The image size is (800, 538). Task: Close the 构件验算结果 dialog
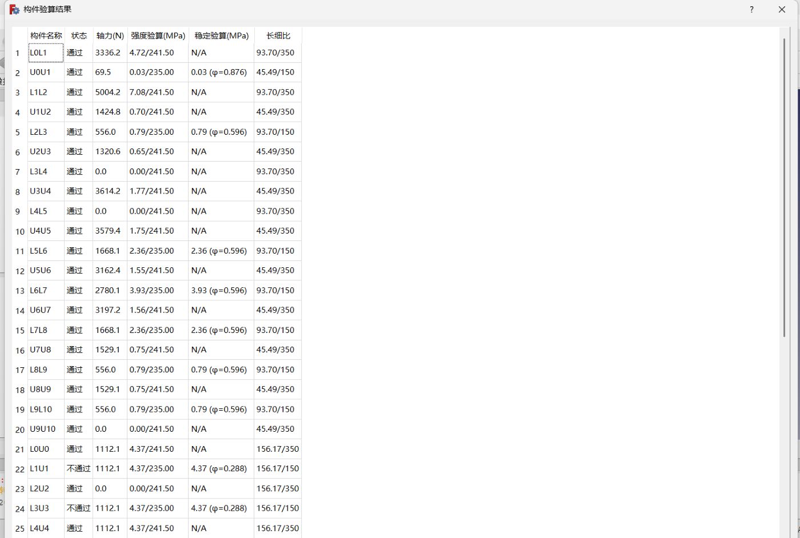(782, 9)
